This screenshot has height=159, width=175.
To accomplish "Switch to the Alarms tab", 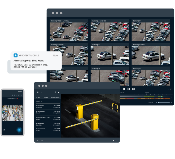I will (38, 98).
